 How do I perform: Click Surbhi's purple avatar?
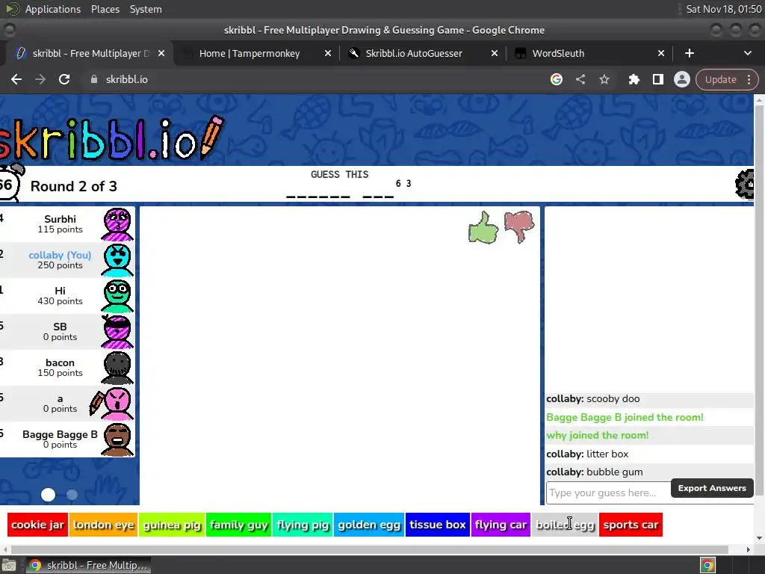pos(117,224)
